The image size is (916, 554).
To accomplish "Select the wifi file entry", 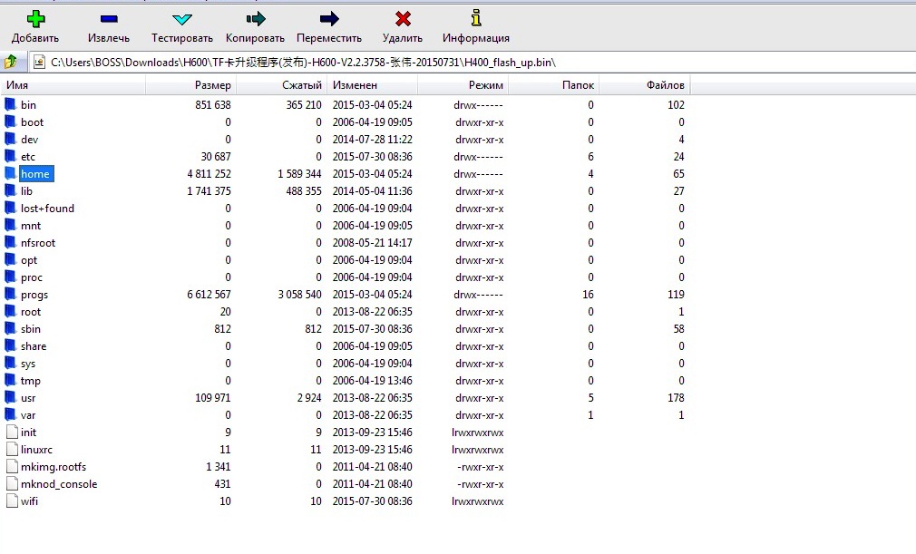I will [x=29, y=501].
